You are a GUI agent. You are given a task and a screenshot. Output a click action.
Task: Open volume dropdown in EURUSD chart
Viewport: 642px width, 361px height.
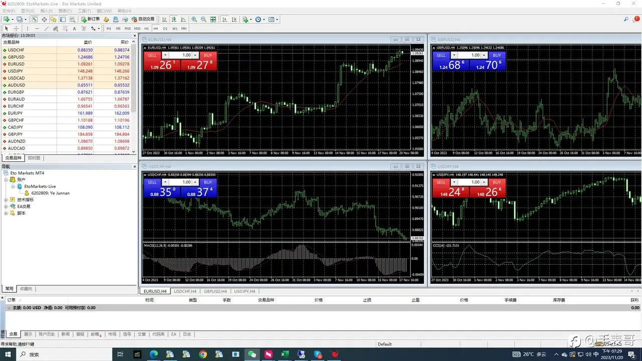(x=165, y=55)
